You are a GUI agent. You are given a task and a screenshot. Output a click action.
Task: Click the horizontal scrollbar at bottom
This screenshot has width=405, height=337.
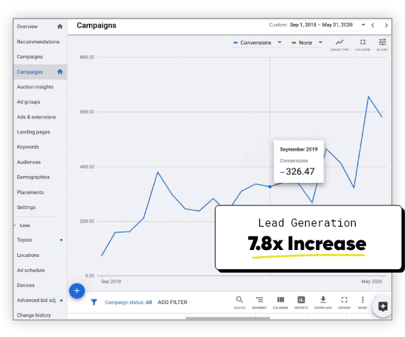pos(228,318)
